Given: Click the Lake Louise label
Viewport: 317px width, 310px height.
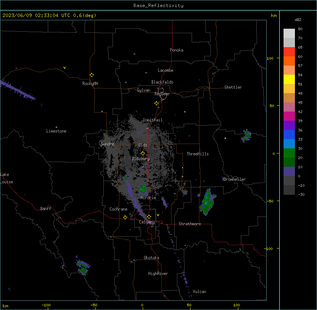Looking at the screenshot, I should click(x=7, y=178).
